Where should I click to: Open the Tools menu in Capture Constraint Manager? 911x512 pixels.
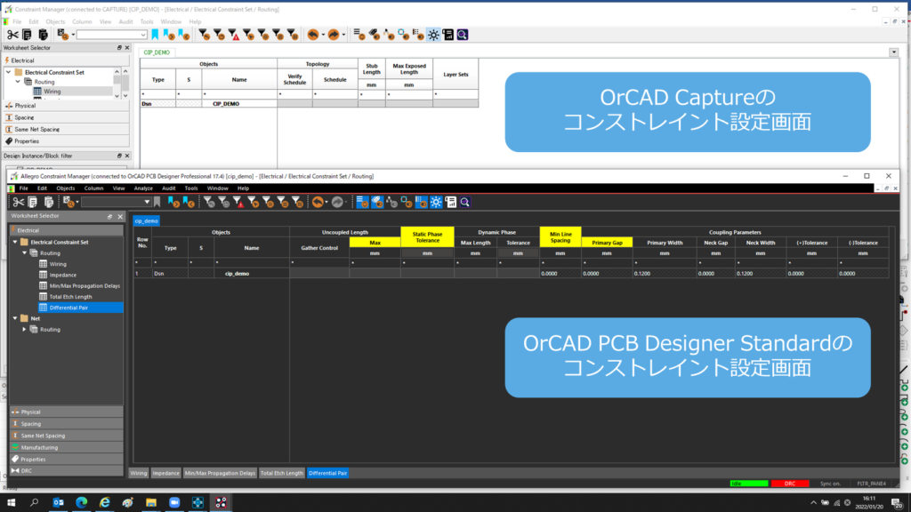pyautogui.click(x=147, y=22)
